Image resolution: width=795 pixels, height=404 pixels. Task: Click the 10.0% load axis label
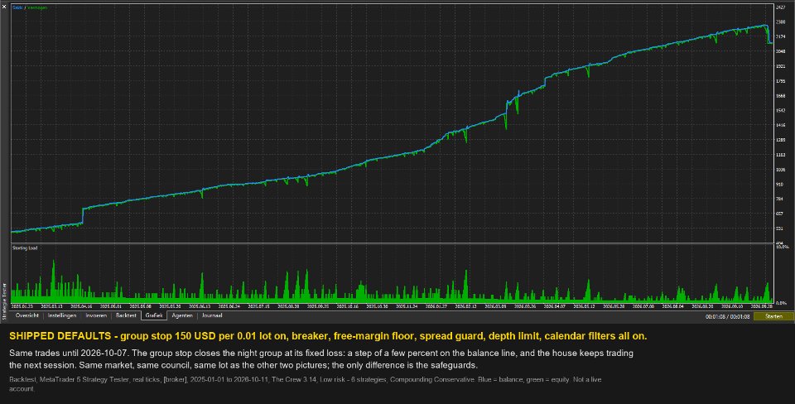click(x=783, y=247)
